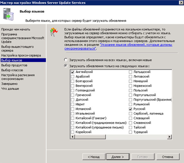Image resolution: width=184 pixels, height=163 pixels.
Task: Enable the Венгерский language checkbox
Action: [72, 86]
